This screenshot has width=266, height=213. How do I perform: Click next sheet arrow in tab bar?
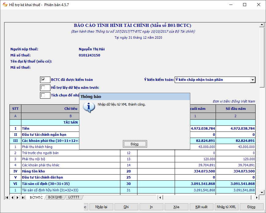(x=17, y=197)
